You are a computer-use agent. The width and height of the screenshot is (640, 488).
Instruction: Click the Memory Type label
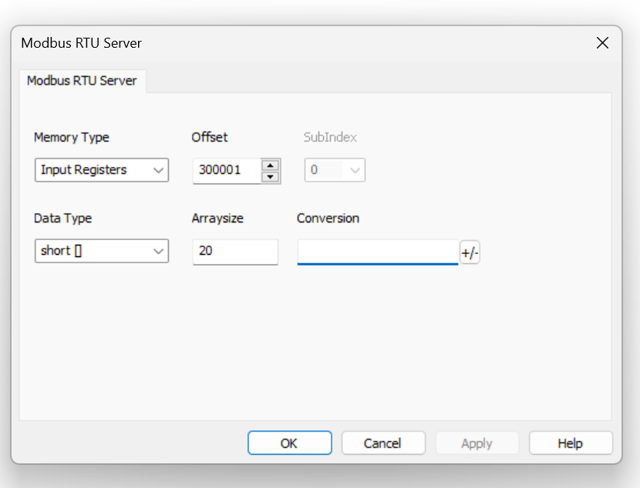coord(72,137)
